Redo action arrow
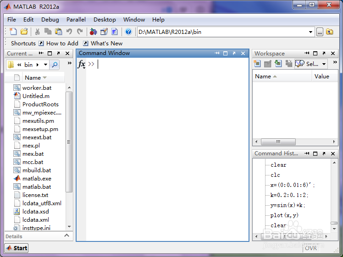The width and height of the screenshot is (343, 257). coord(80,32)
